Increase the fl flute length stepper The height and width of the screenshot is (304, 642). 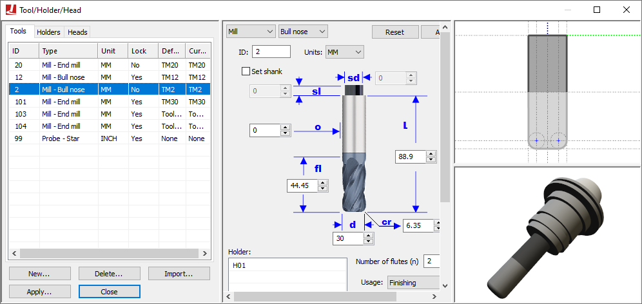pos(323,184)
